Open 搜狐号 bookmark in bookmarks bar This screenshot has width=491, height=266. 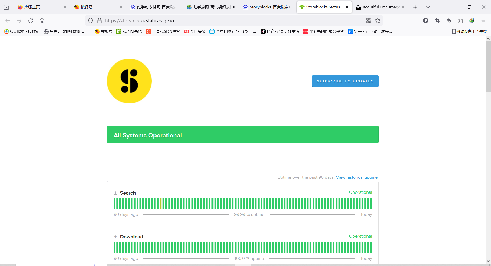tap(104, 31)
